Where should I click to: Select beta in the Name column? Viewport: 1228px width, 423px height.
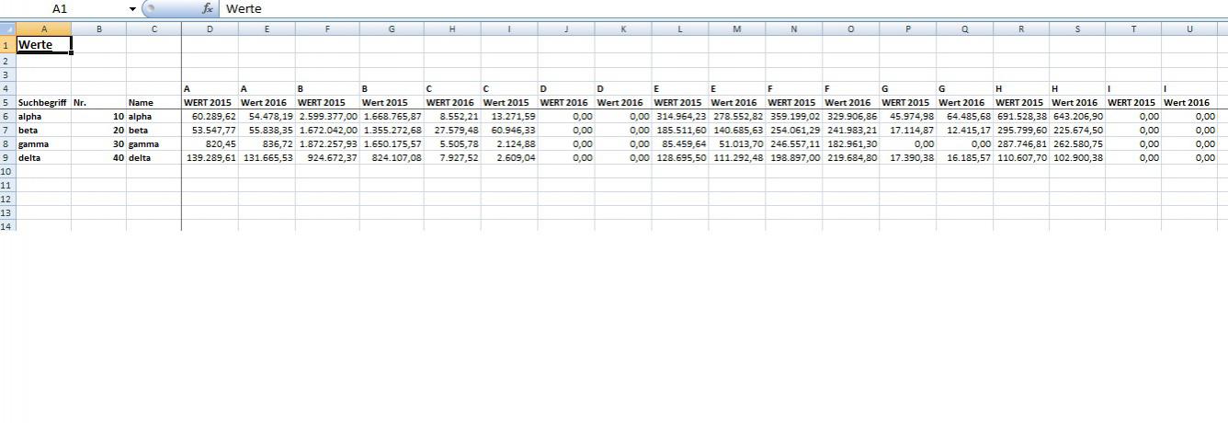(x=153, y=131)
